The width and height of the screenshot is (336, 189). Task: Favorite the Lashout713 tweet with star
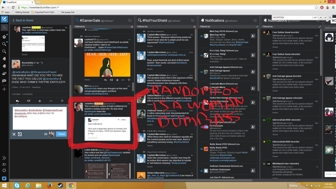(117, 80)
